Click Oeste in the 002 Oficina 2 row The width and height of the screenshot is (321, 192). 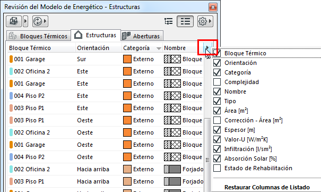coord(85,132)
